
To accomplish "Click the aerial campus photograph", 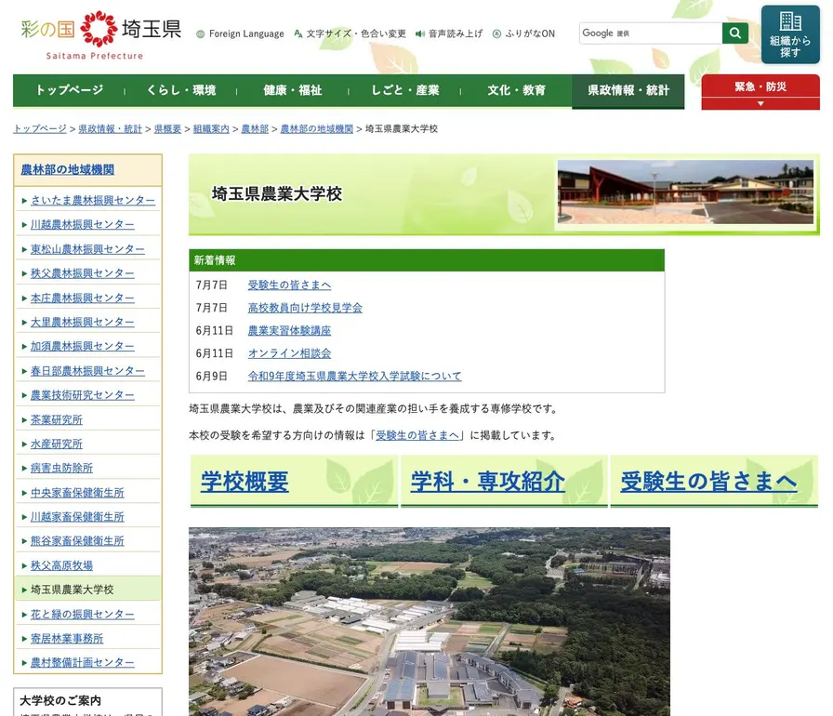I will [x=430, y=621].
